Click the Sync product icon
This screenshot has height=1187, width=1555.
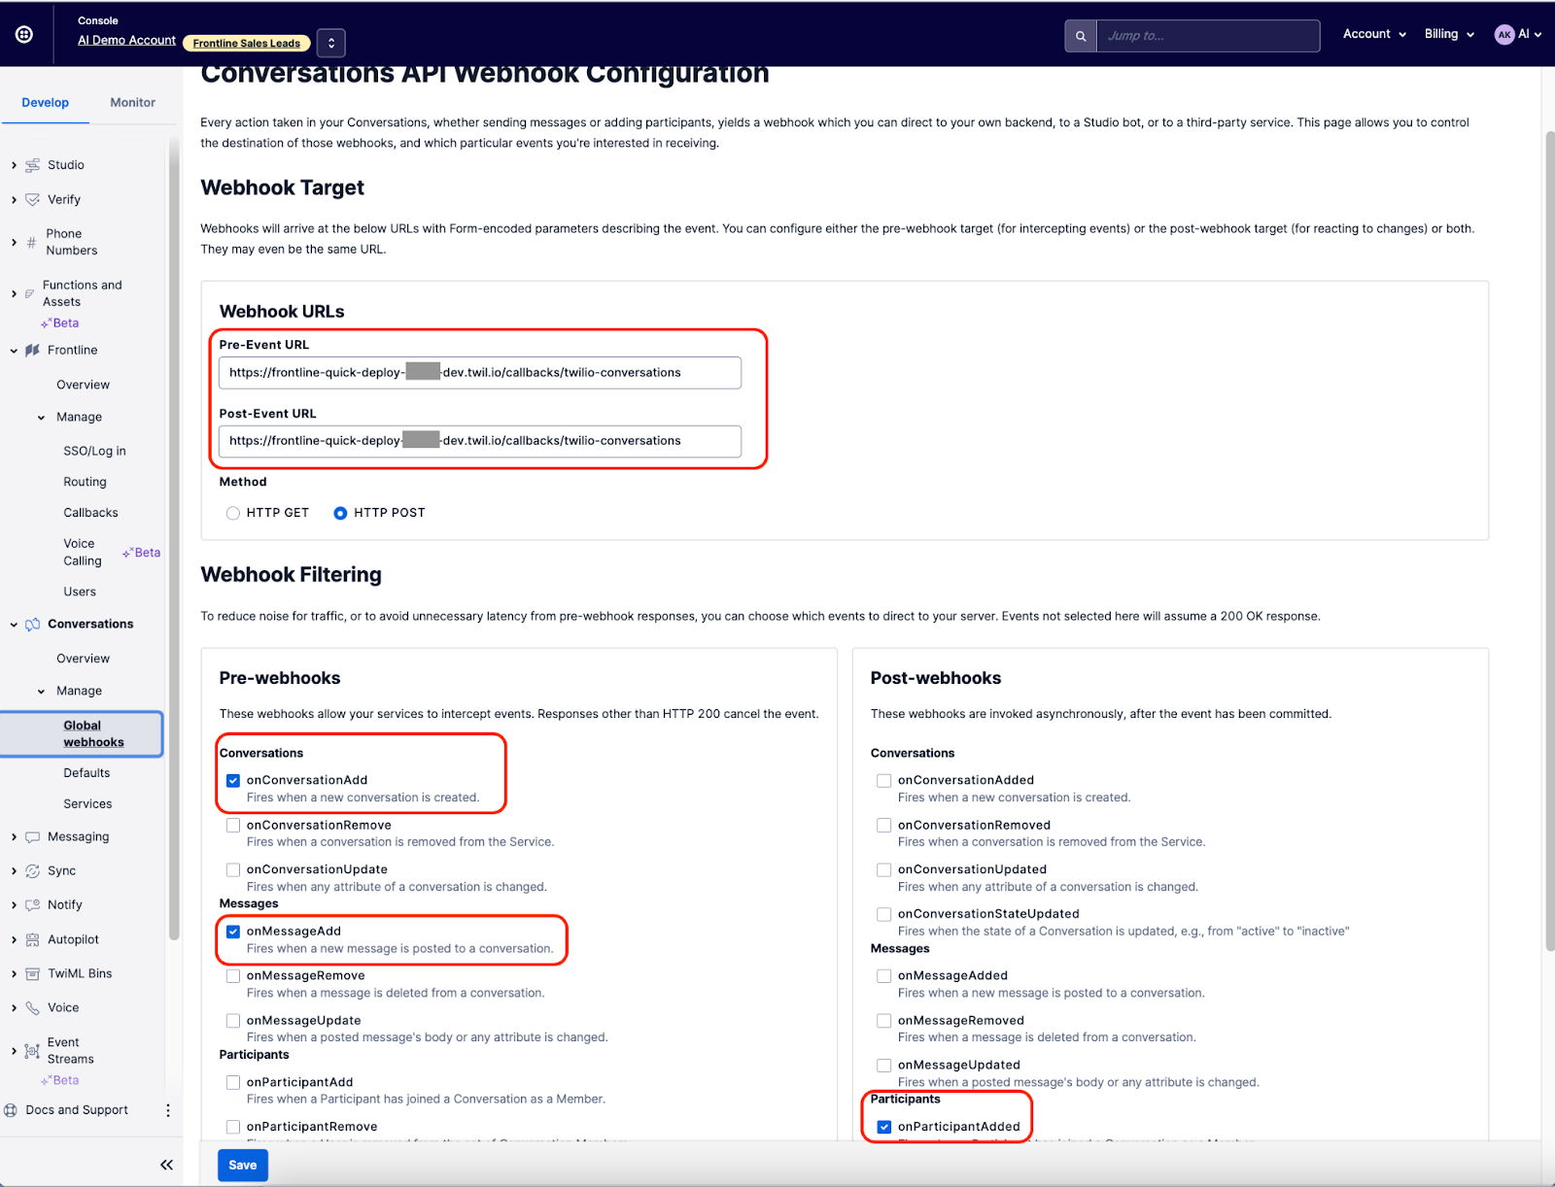coord(33,871)
